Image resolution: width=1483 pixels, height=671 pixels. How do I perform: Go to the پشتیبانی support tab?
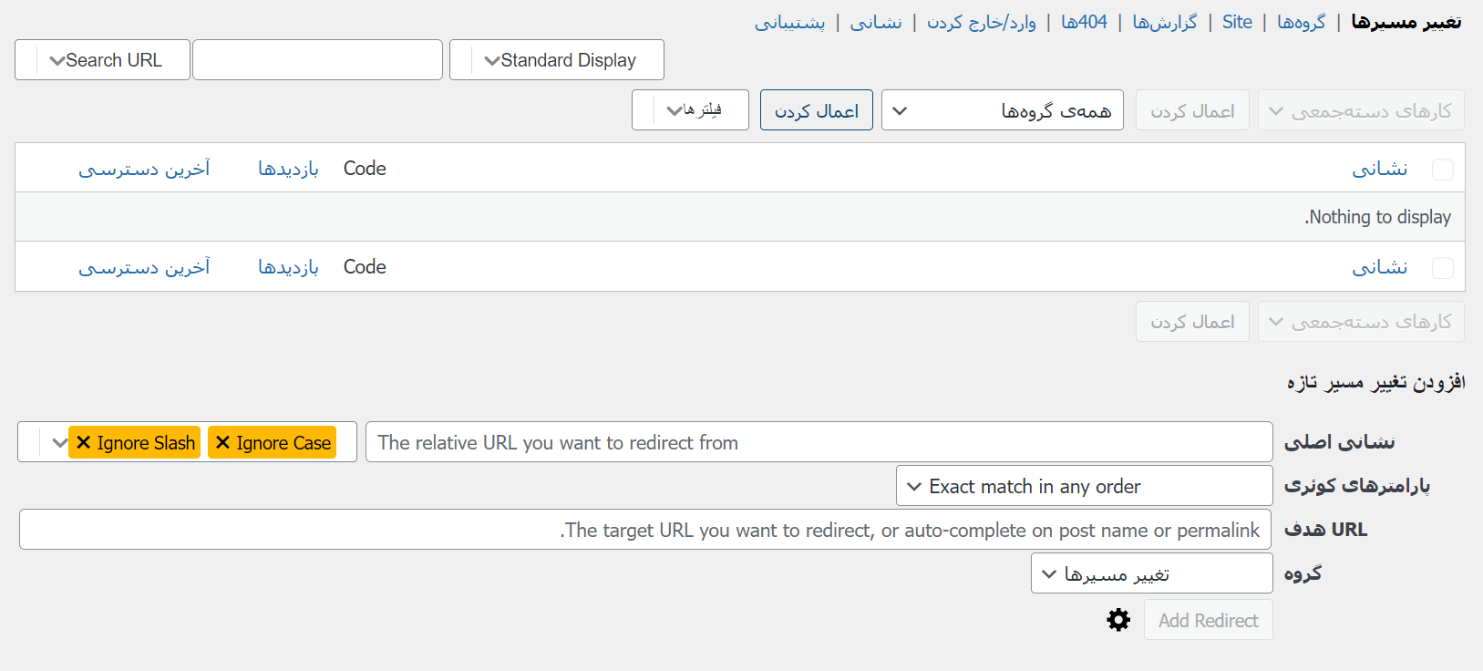click(789, 22)
